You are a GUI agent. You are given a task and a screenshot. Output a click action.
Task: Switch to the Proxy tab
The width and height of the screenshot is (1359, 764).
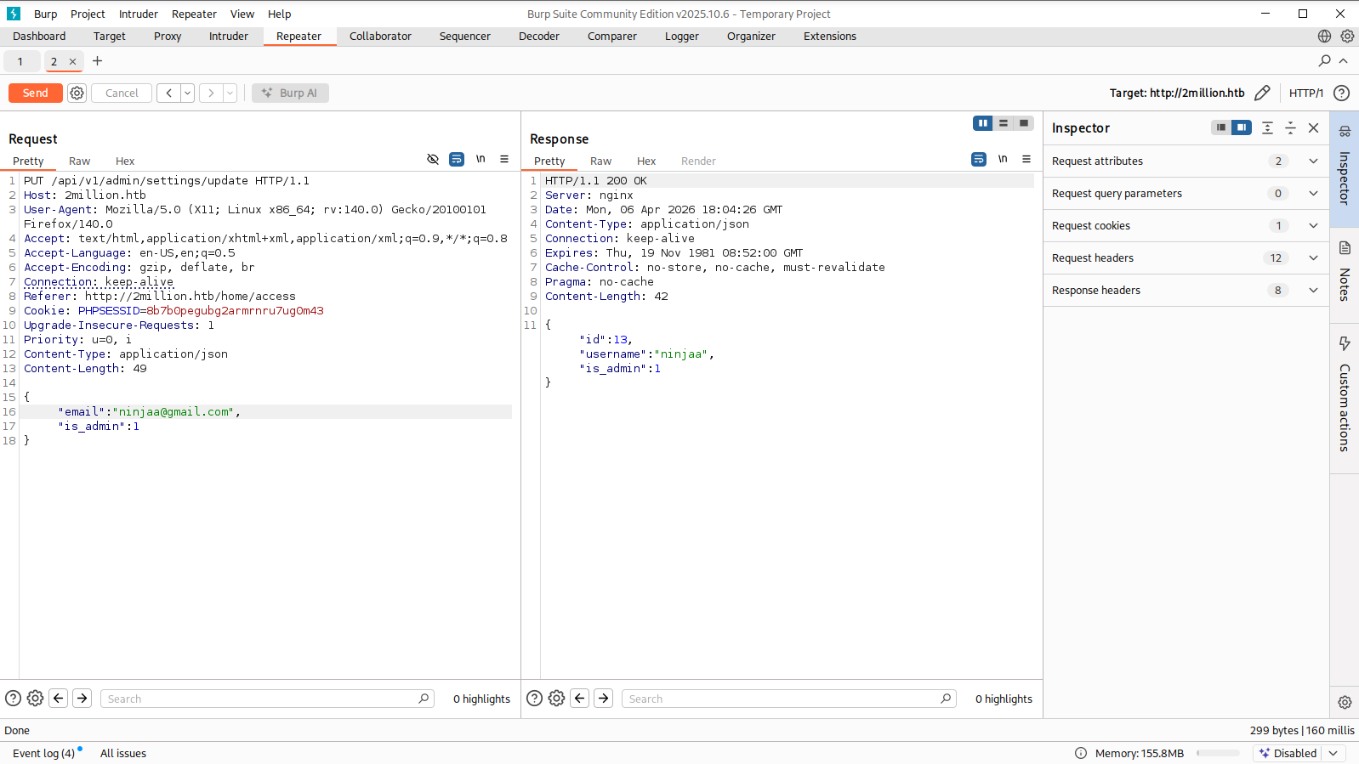[x=168, y=36]
